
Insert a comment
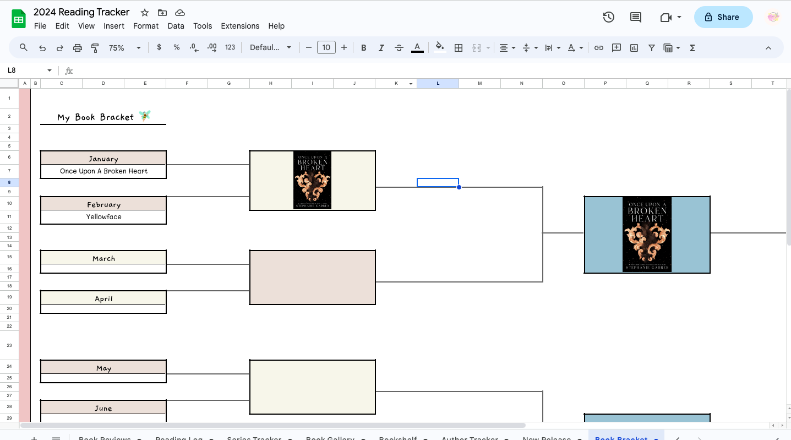[x=617, y=48]
